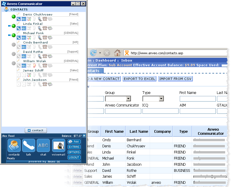Call Denis Chukhryaev's mobile phone icon
This screenshot has height=187, width=231.
(40, 19)
